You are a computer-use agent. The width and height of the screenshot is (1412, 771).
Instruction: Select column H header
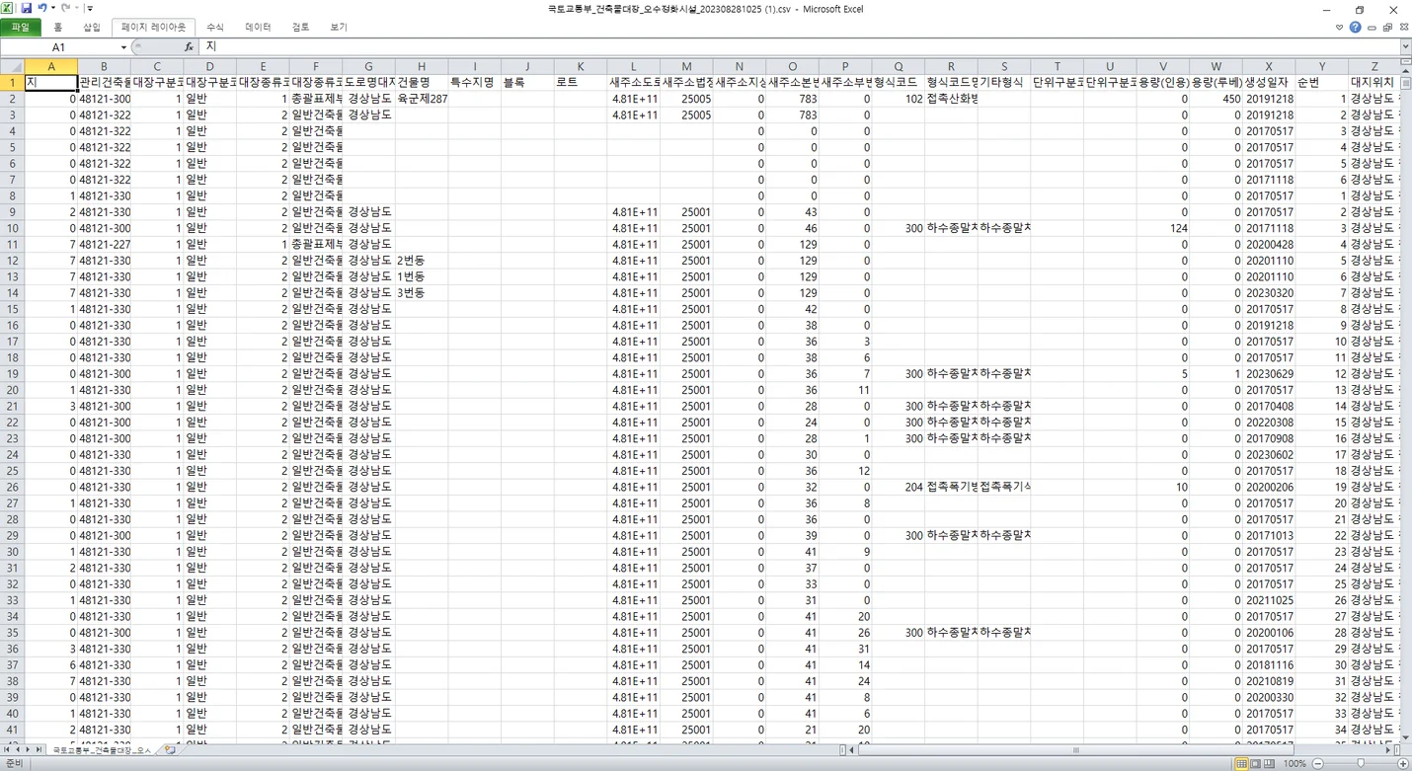[x=422, y=66]
